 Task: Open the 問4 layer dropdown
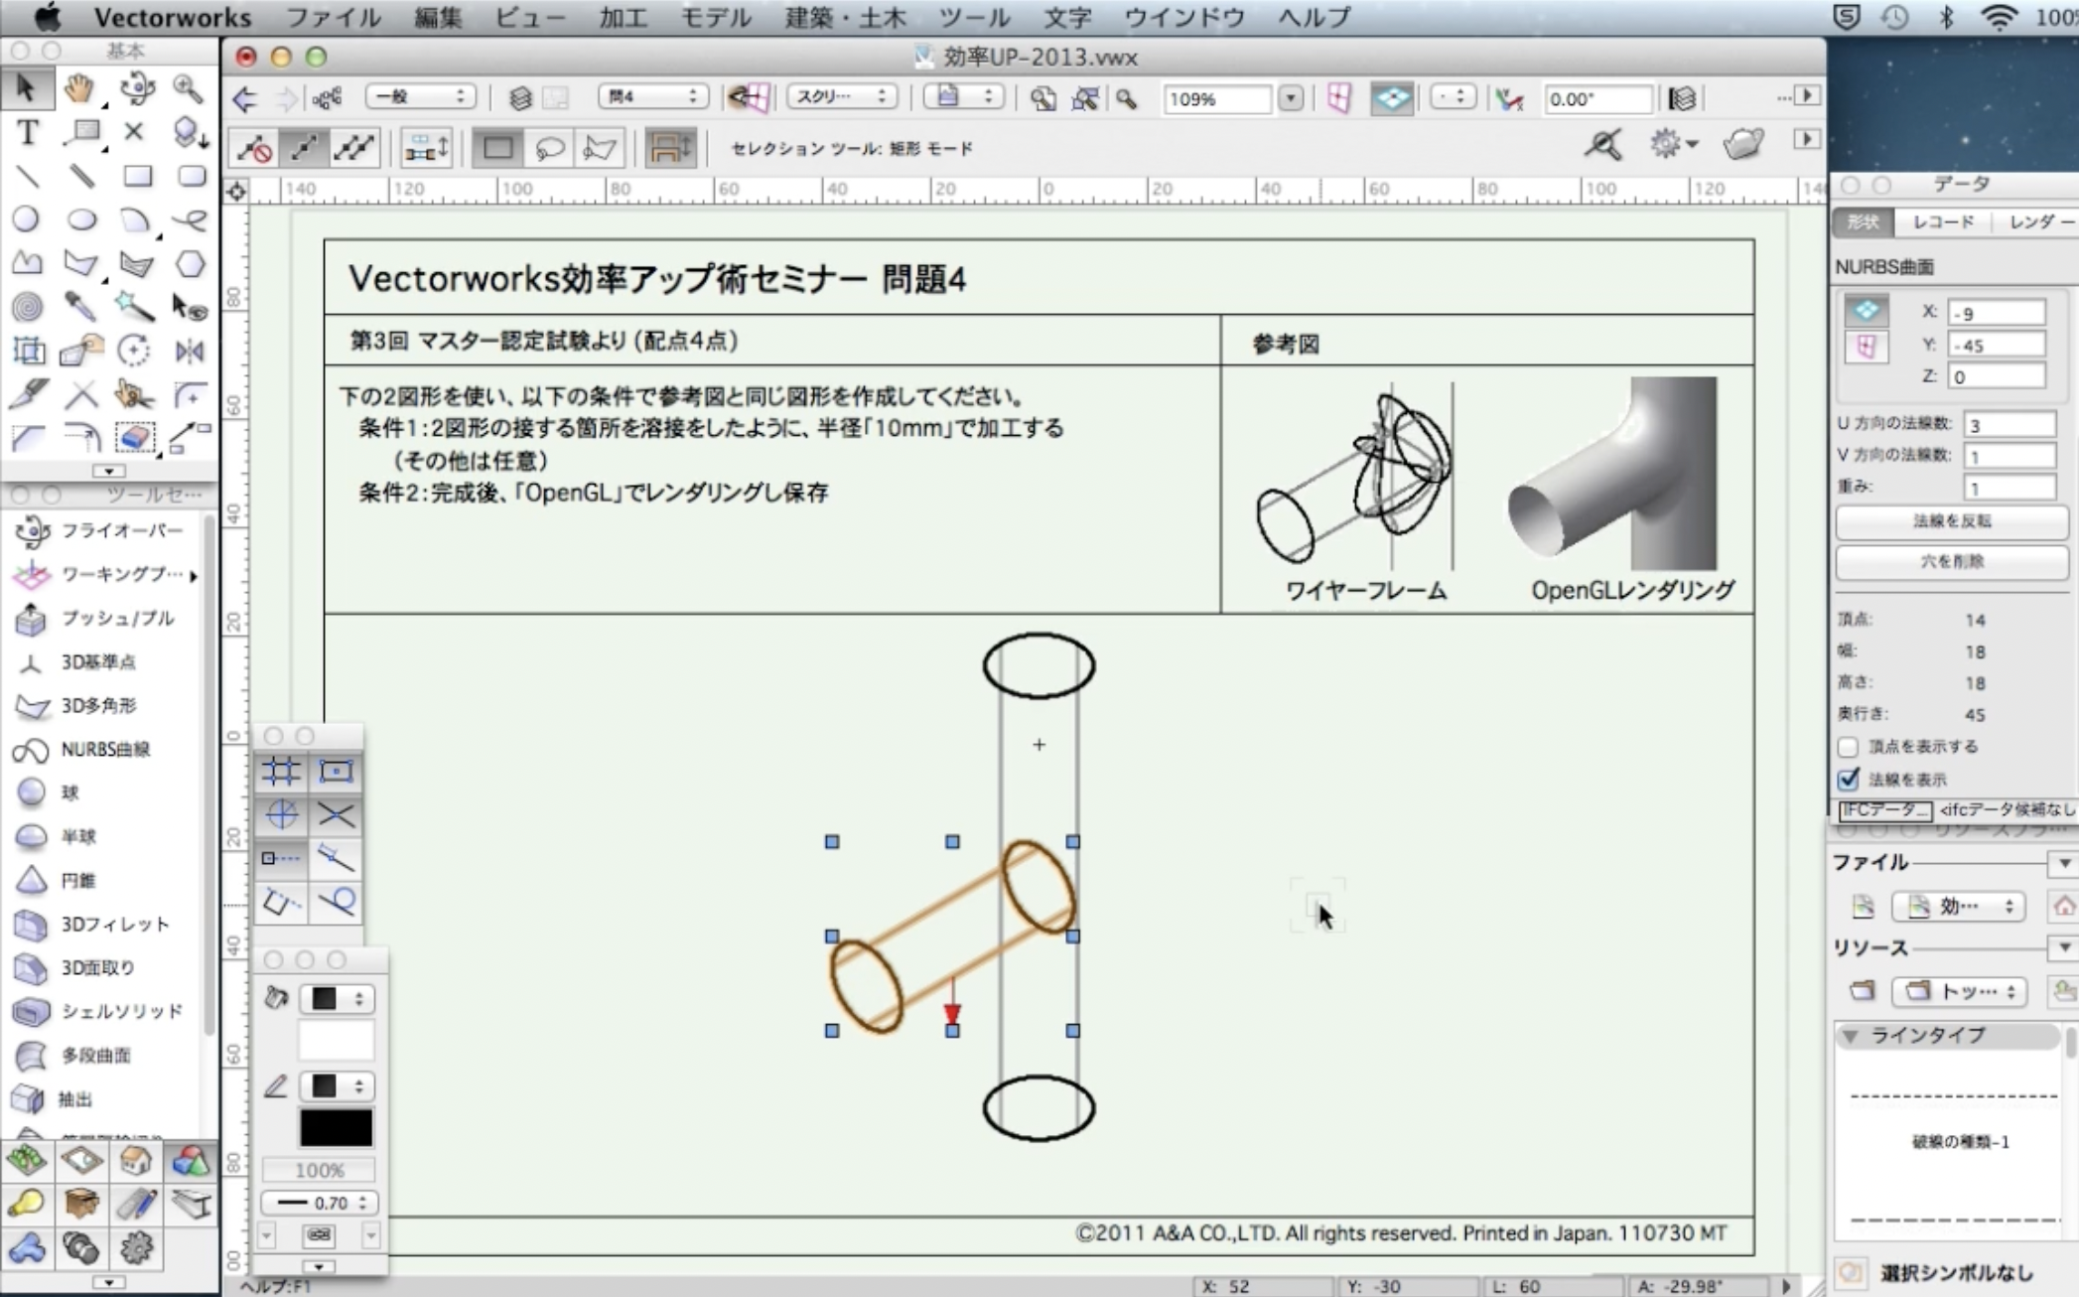pyautogui.click(x=652, y=96)
